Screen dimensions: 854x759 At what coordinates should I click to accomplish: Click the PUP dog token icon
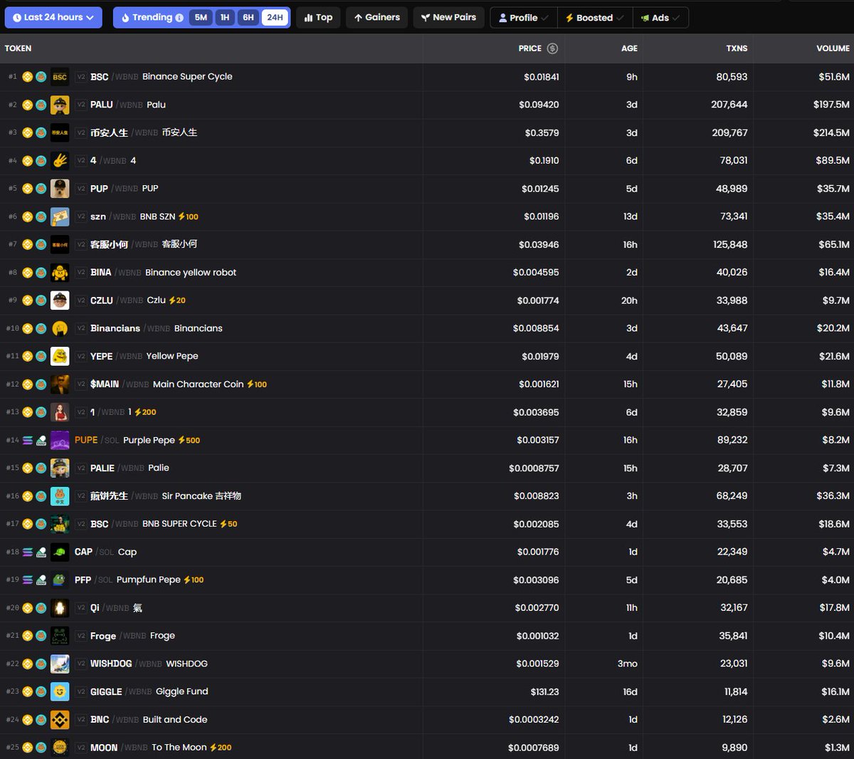pos(60,189)
